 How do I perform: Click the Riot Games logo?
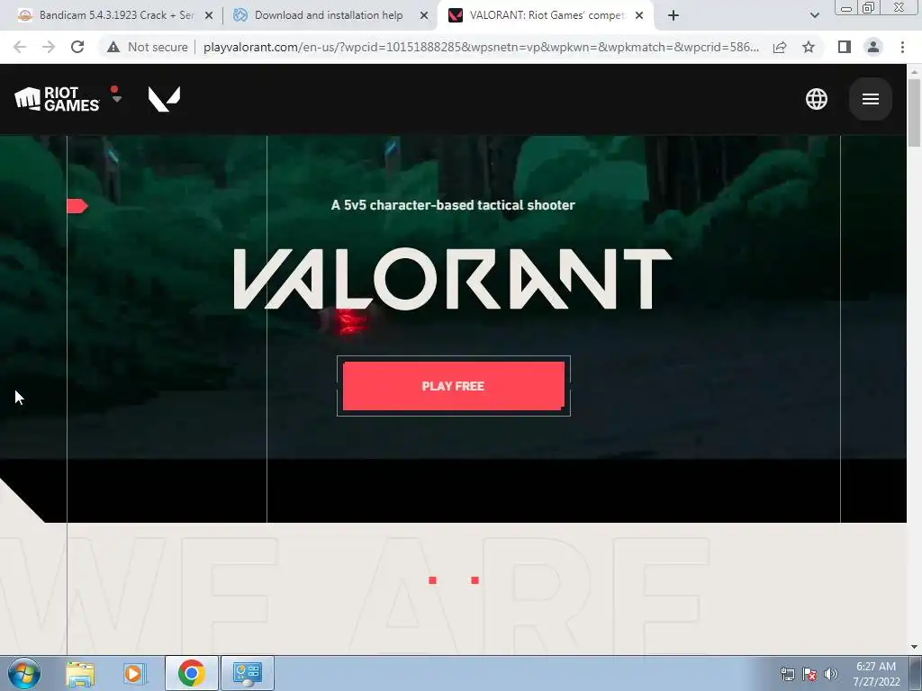[57, 99]
